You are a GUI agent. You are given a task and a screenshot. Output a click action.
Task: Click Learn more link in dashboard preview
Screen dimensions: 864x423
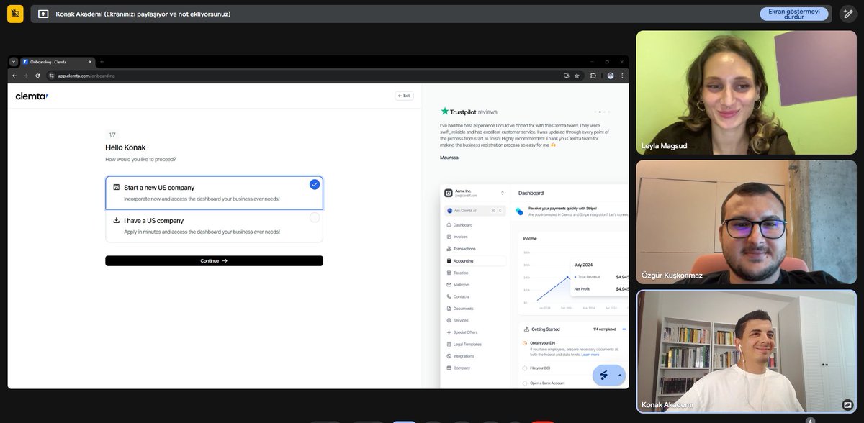click(x=590, y=355)
